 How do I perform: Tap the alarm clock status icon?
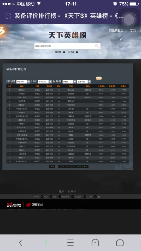tap(115, 4)
